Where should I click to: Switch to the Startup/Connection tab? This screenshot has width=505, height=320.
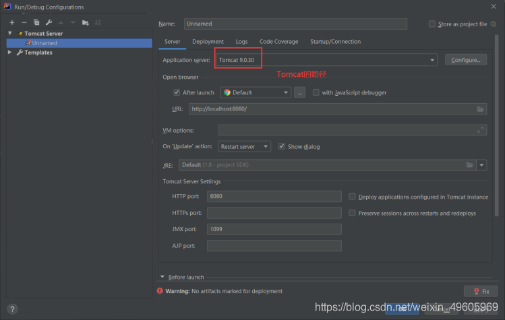pos(335,42)
